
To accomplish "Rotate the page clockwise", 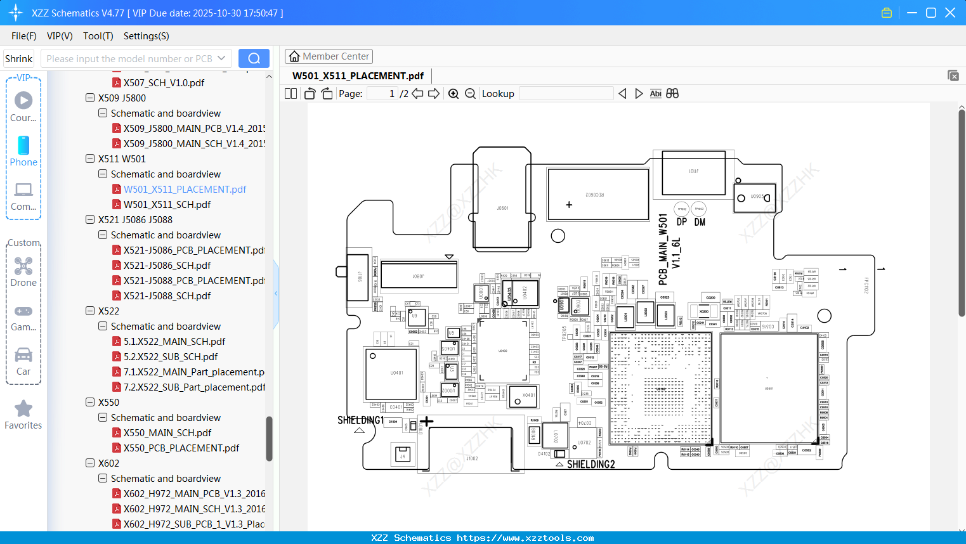I will [327, 94].
